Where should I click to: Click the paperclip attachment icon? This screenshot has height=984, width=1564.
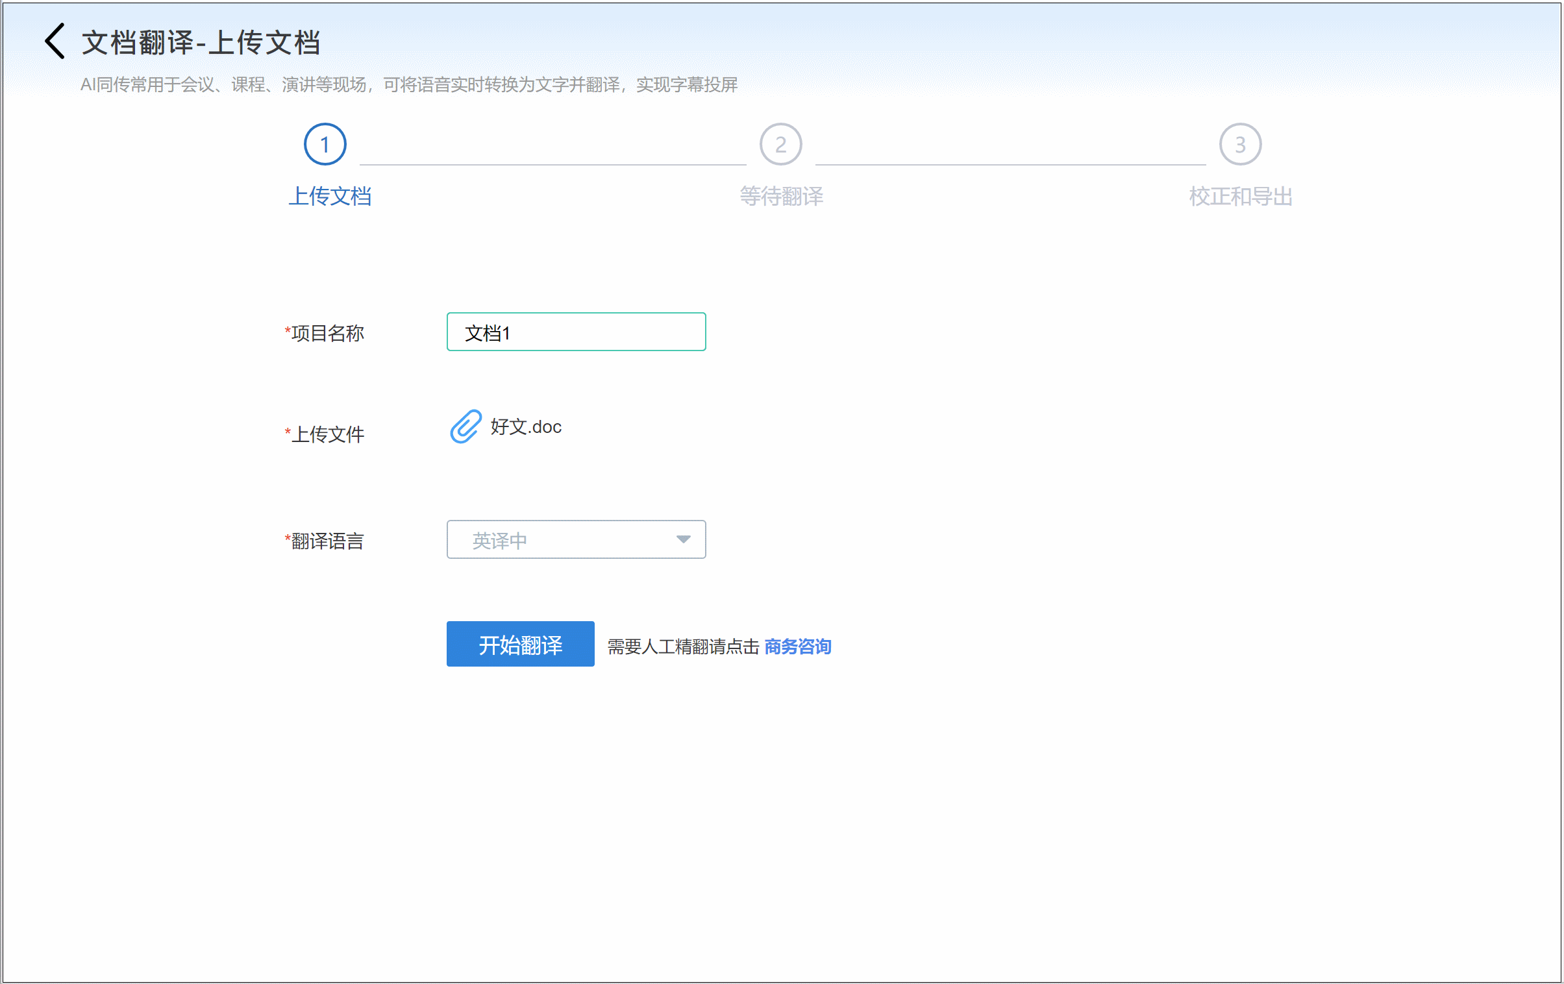click(x=465, y=426)
